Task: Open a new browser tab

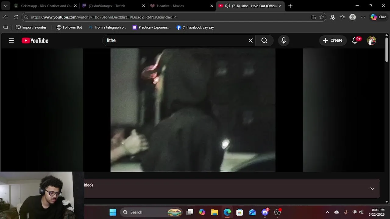Action: click(x=290, y=6)
